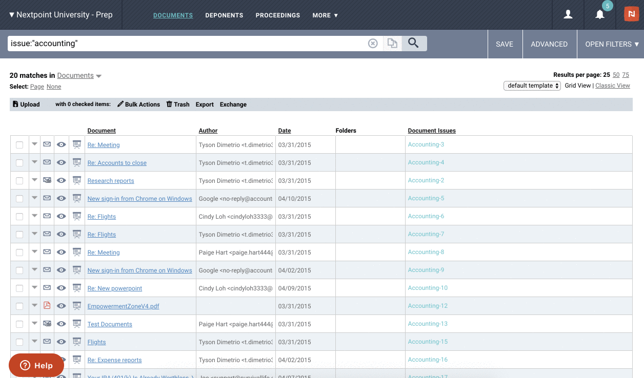Switch to Classic View
The image size is (644, 378).
613,86
